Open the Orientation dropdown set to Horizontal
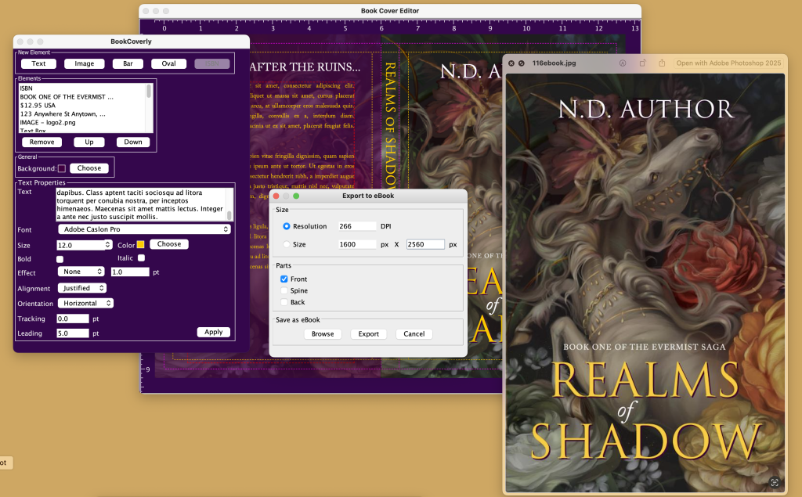 pyautogui.click(x=85, y=303)
